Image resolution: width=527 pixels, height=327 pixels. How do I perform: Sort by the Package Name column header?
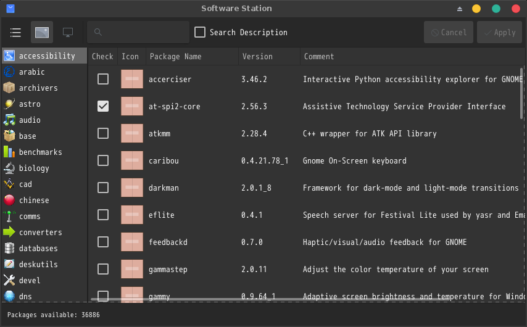click(192, 57)
